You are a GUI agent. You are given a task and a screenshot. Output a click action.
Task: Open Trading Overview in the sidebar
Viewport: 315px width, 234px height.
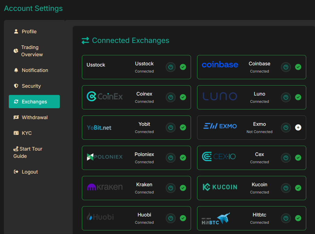[x=32, y=51]
